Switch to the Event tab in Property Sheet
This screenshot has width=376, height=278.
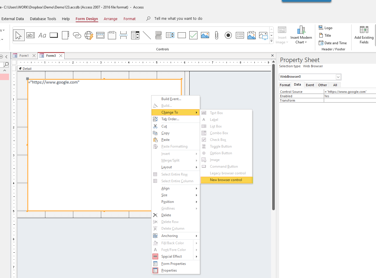[310, 85]
